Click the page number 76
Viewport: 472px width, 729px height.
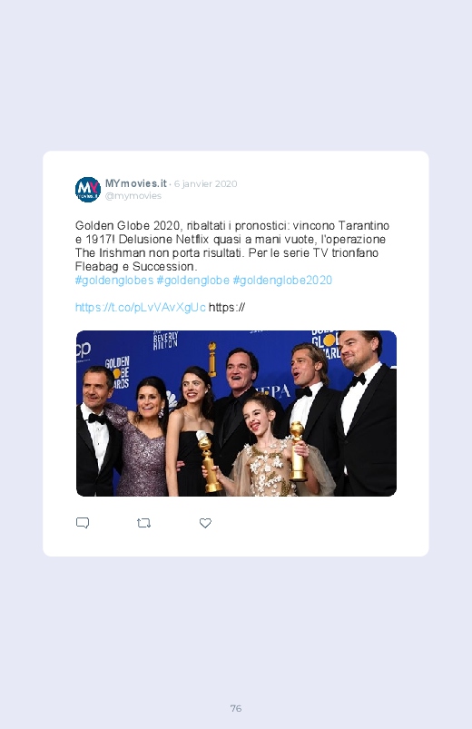point(236,708)
